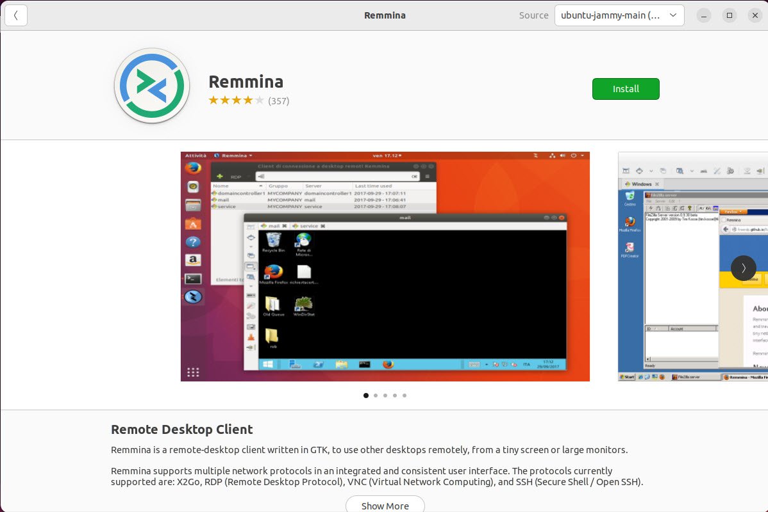Select the last screenshot indicator dot
The image size is (768, 512).
(405, 396)
